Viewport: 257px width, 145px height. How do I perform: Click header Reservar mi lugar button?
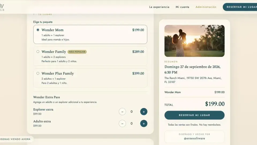(240, 7)
